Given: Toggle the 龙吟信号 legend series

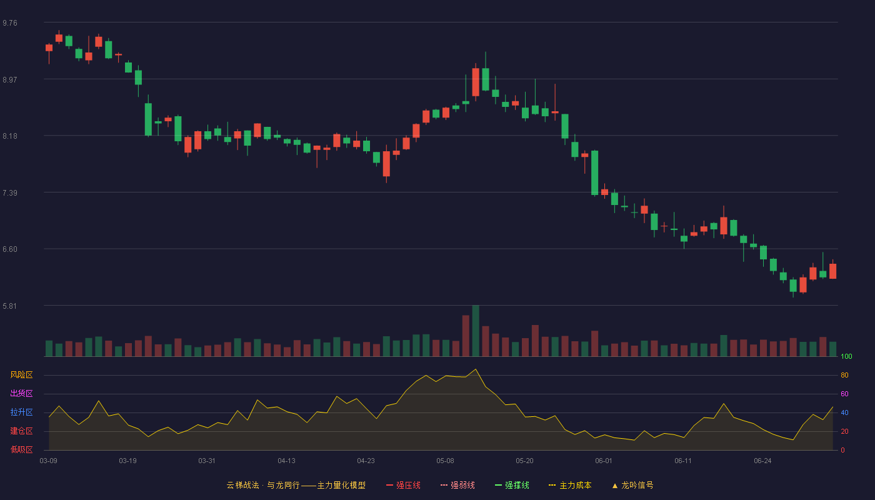Looking at the screenshot, I should pos(632,485).
